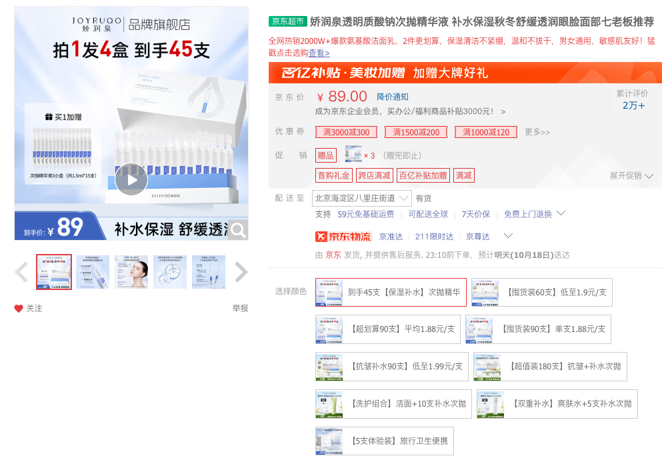
Task: Select 【5支体验装】旅行卫生便携 option
Action: [385, 441]
